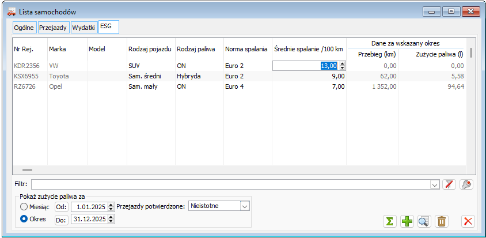Click the Do date field 31.12.2025
The height and width of the screenshot is (238, 486).
point(90,219)
